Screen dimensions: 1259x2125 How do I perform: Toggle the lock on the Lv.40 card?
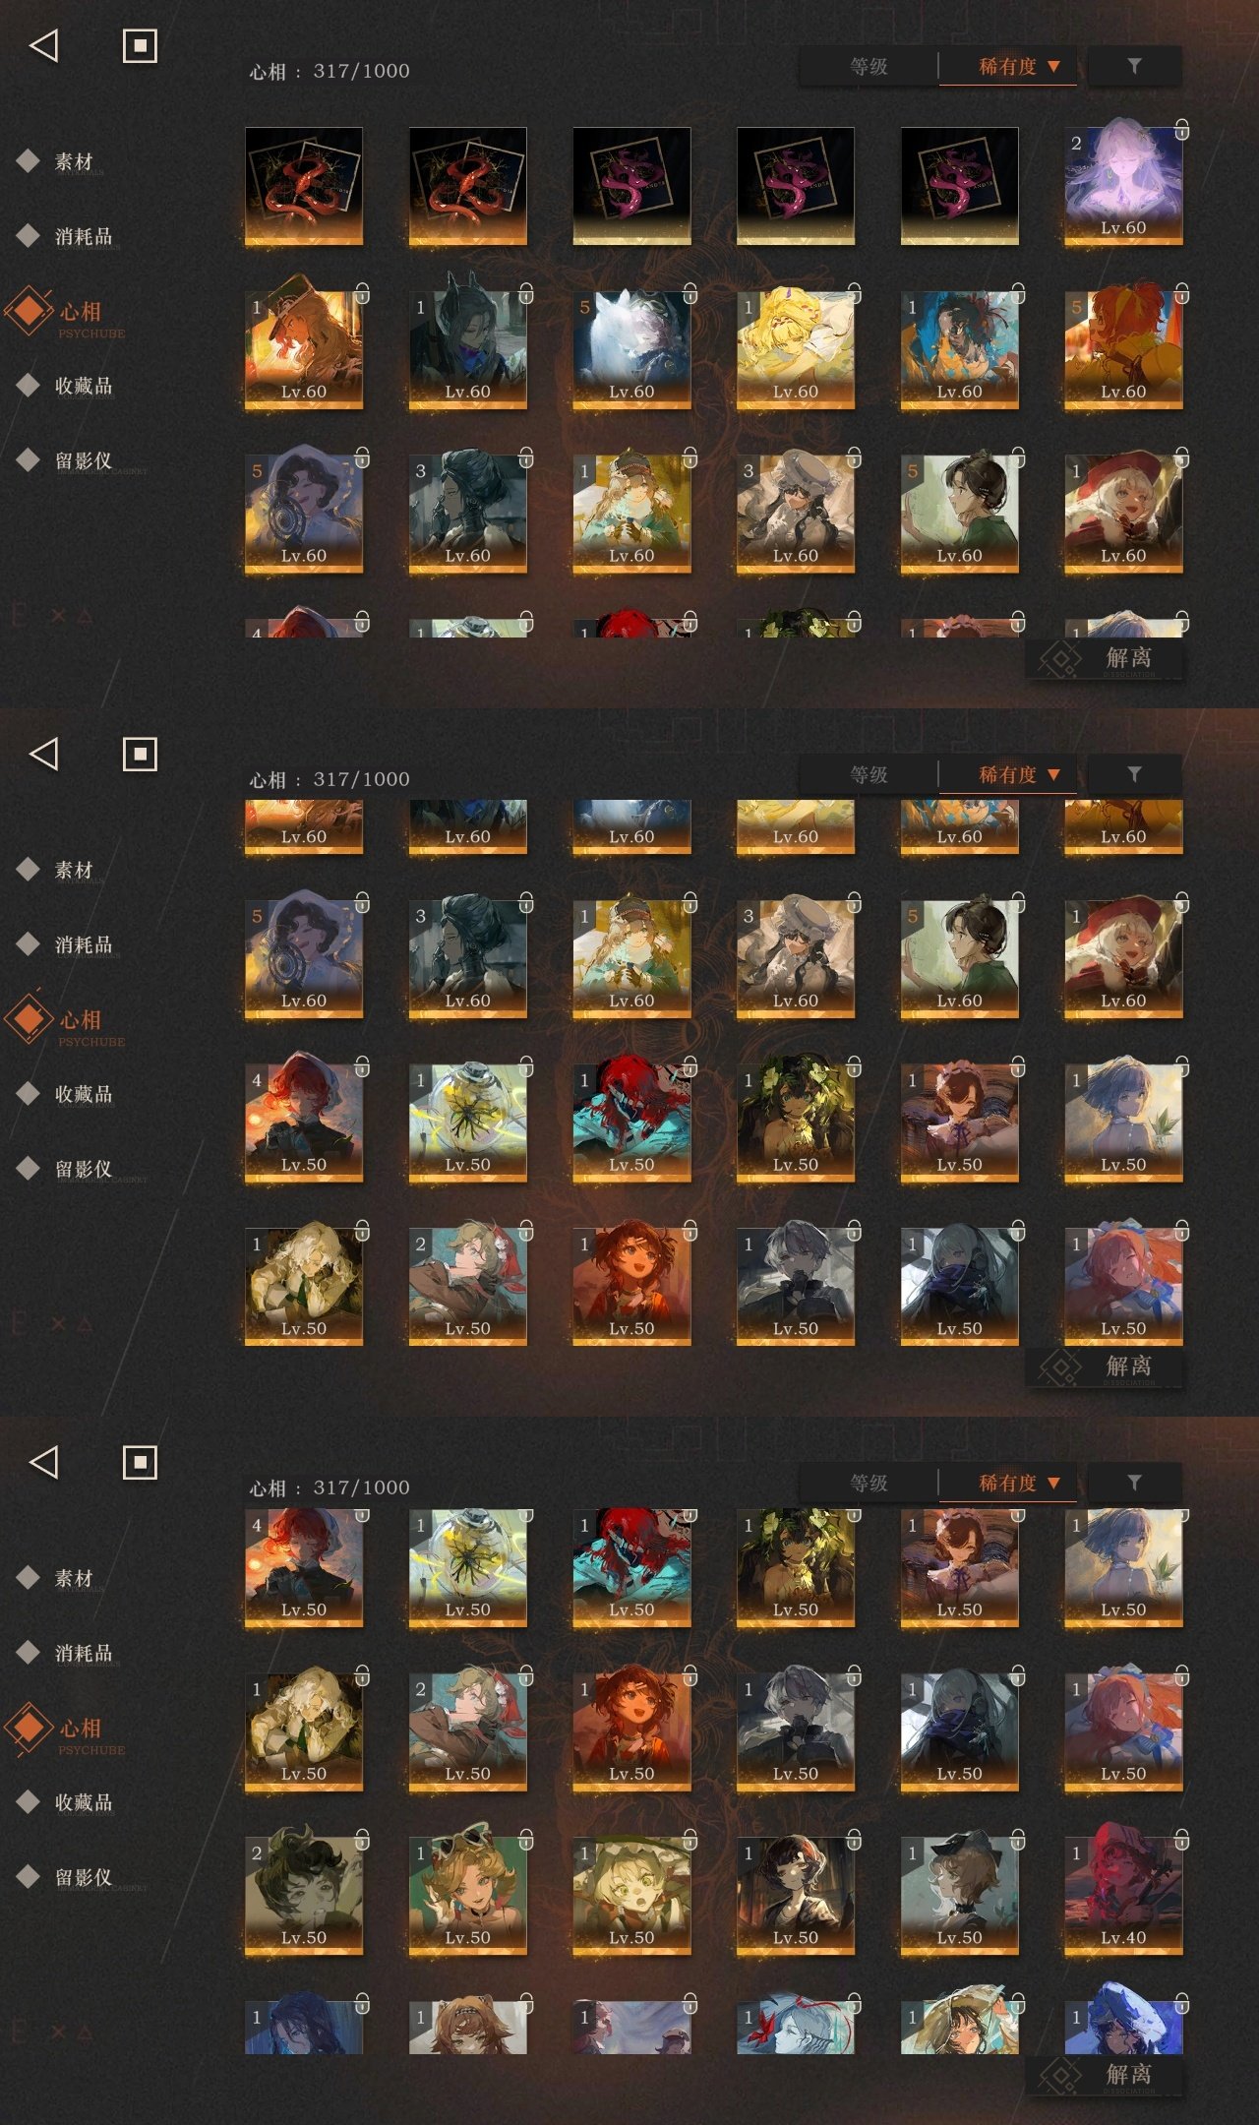point(1181,1839)
